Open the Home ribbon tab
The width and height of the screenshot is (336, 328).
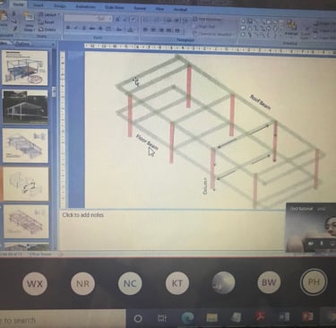[18, 4]
